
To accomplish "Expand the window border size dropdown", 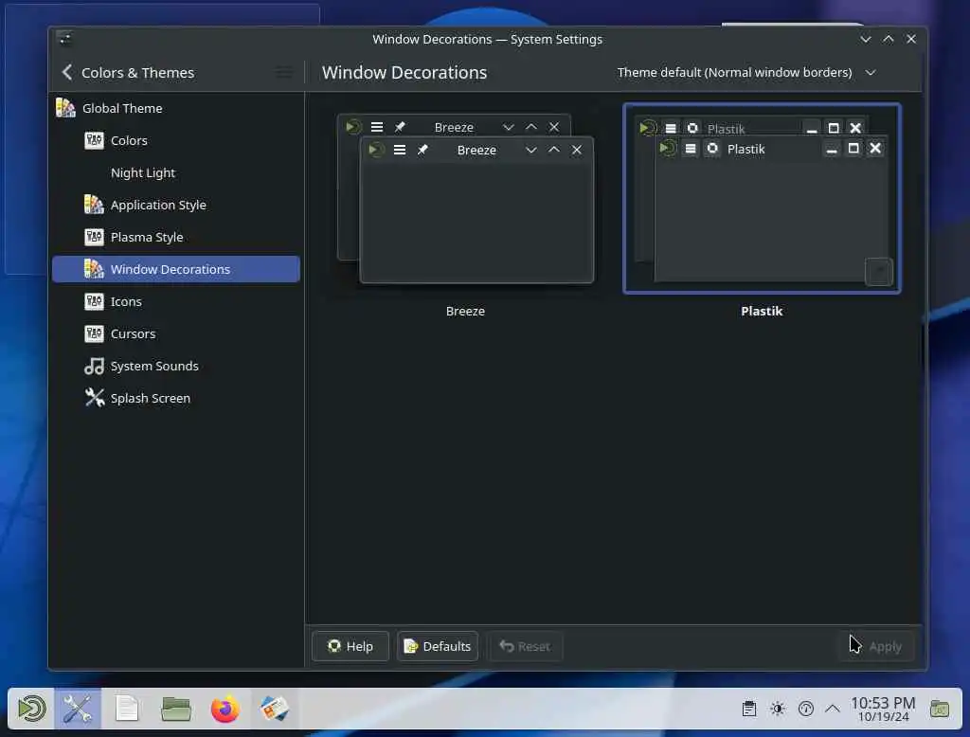I will click(x=746, y=72).
